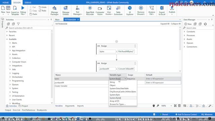The width and height of the screenshot is (215, 121).
Task: Click the Search activities field
Action: (x=29, y=28)
